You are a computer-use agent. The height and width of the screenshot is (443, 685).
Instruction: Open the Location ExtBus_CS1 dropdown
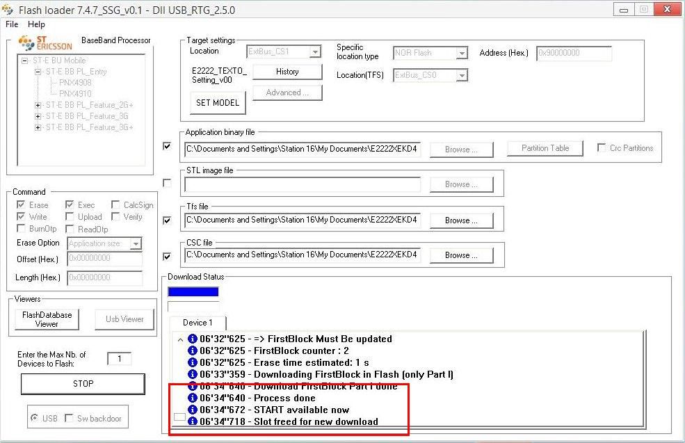(x=314, y=51)
